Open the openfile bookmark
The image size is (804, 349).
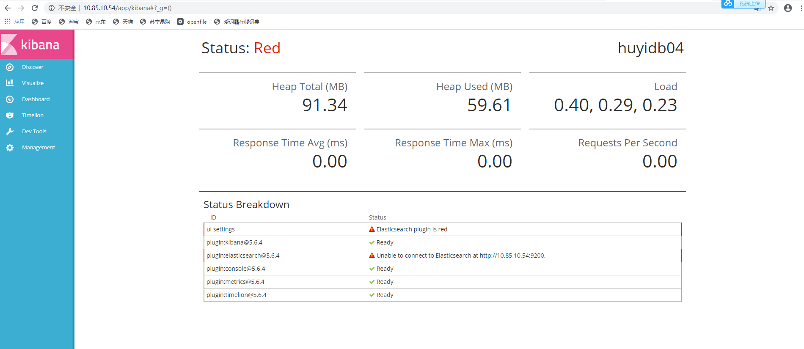[192, 22]
